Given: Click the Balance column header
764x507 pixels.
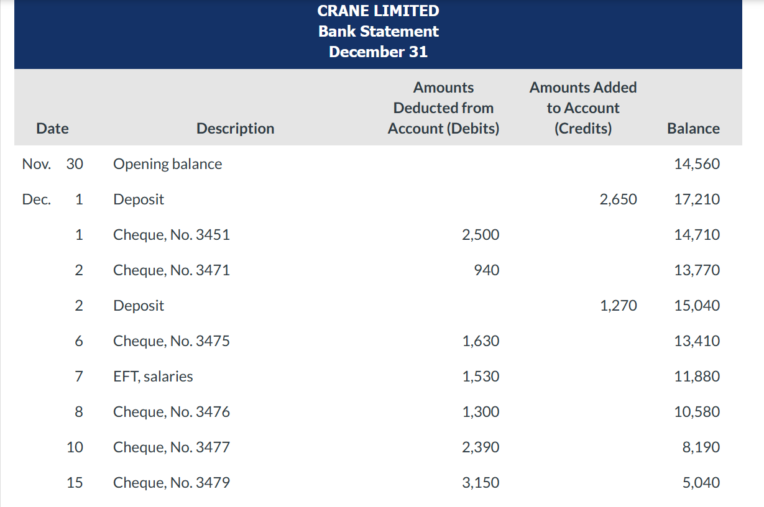Looking at the screenshot, I should [693, 129].
